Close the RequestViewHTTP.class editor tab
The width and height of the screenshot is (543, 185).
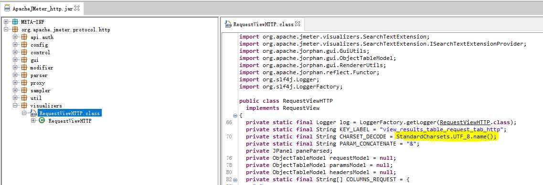pyautogui.click(x=298, y=24)
